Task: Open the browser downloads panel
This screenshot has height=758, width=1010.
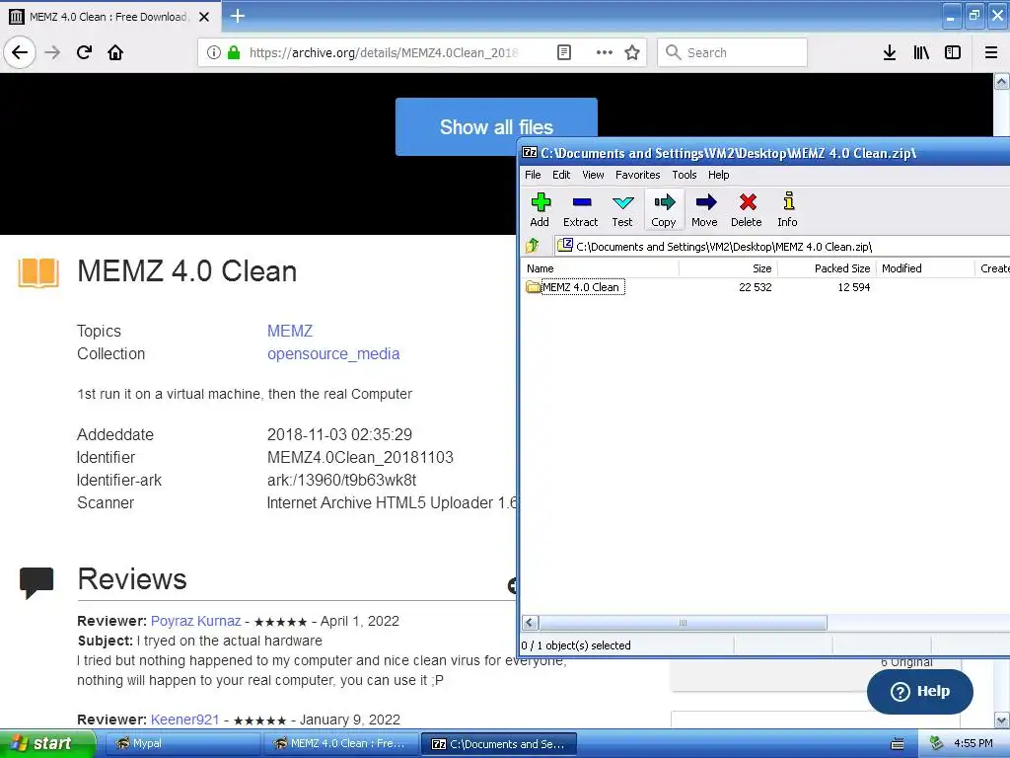Action: tap(890, 52)
